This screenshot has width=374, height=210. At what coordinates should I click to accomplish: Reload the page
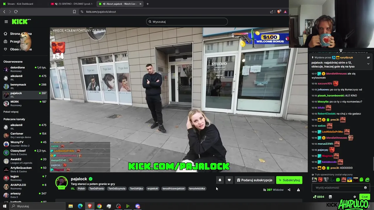pyautogui.click(x=16, y=12)
